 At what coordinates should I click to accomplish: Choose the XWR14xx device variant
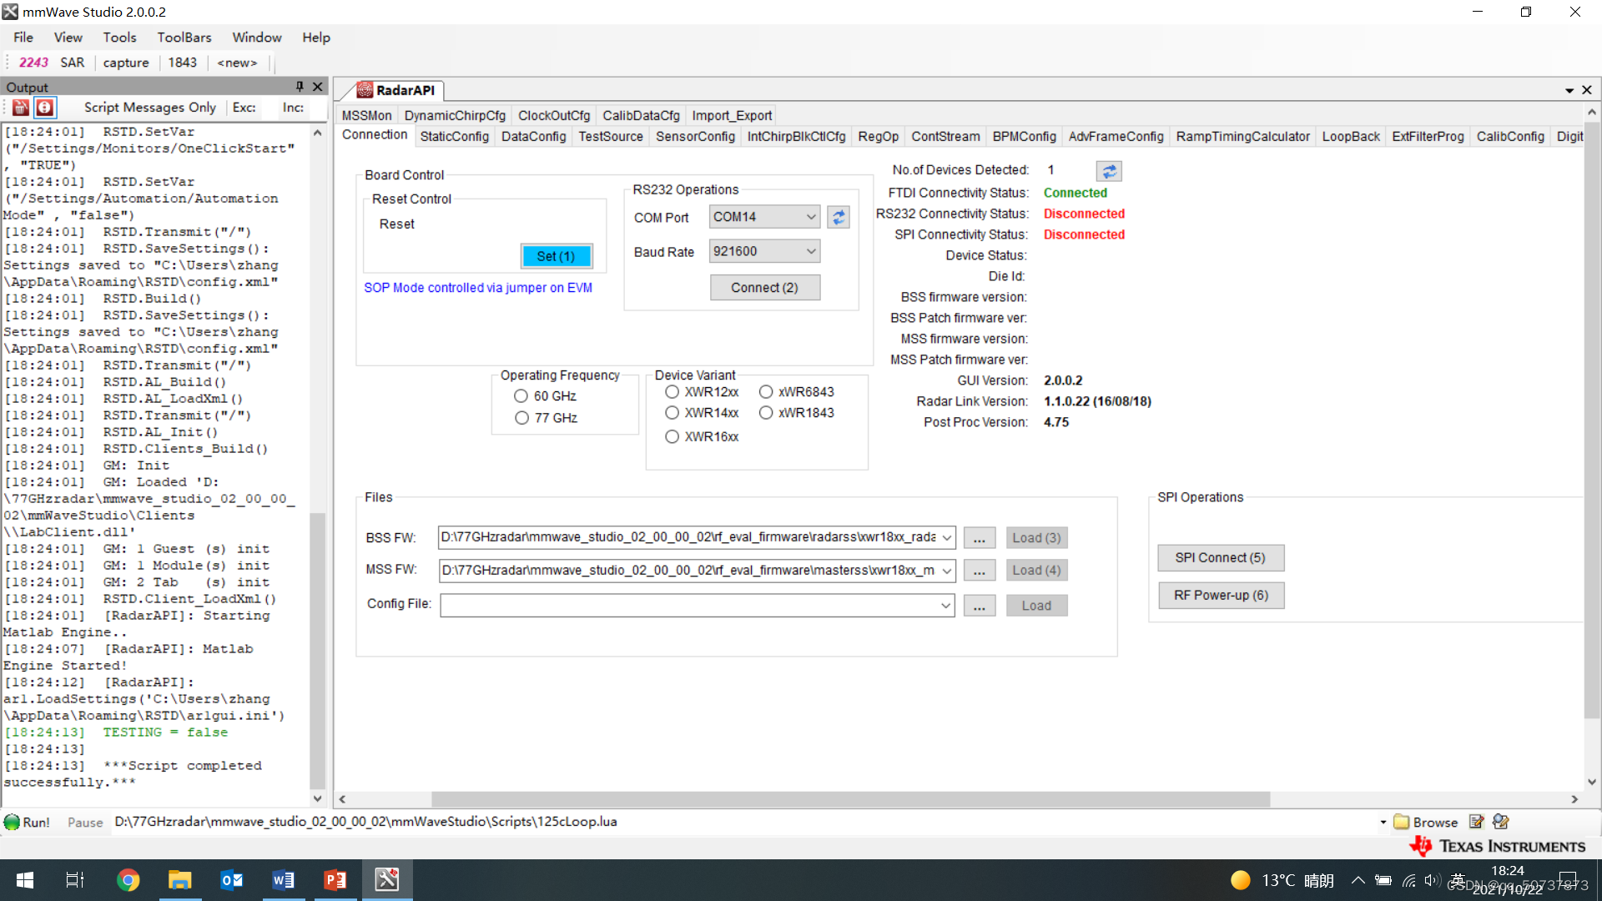tap(672, 413)
